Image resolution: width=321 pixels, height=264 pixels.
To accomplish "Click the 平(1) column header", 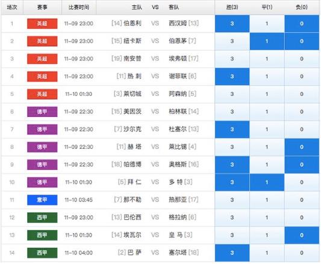I will tap(267, 7).
